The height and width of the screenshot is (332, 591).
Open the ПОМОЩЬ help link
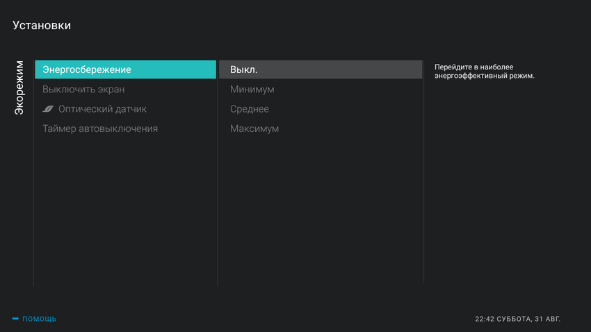click(40, 319)
